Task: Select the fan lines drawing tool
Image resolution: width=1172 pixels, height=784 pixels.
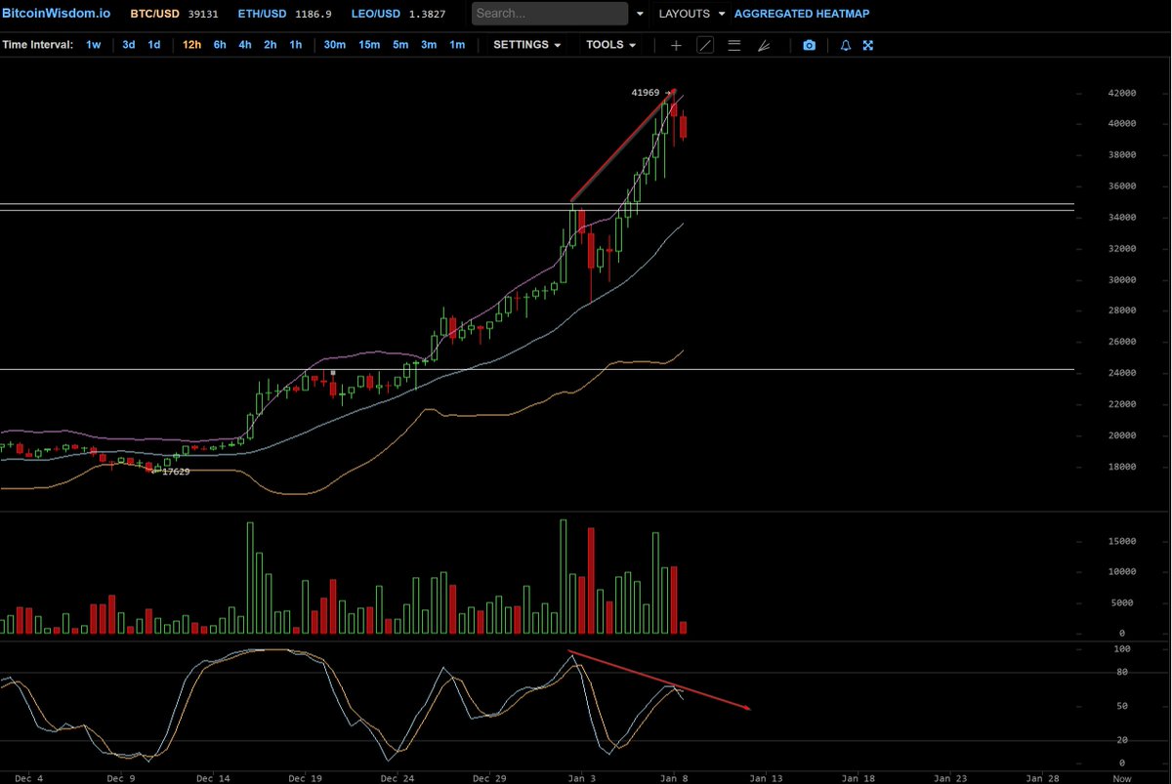Action: 764,45
